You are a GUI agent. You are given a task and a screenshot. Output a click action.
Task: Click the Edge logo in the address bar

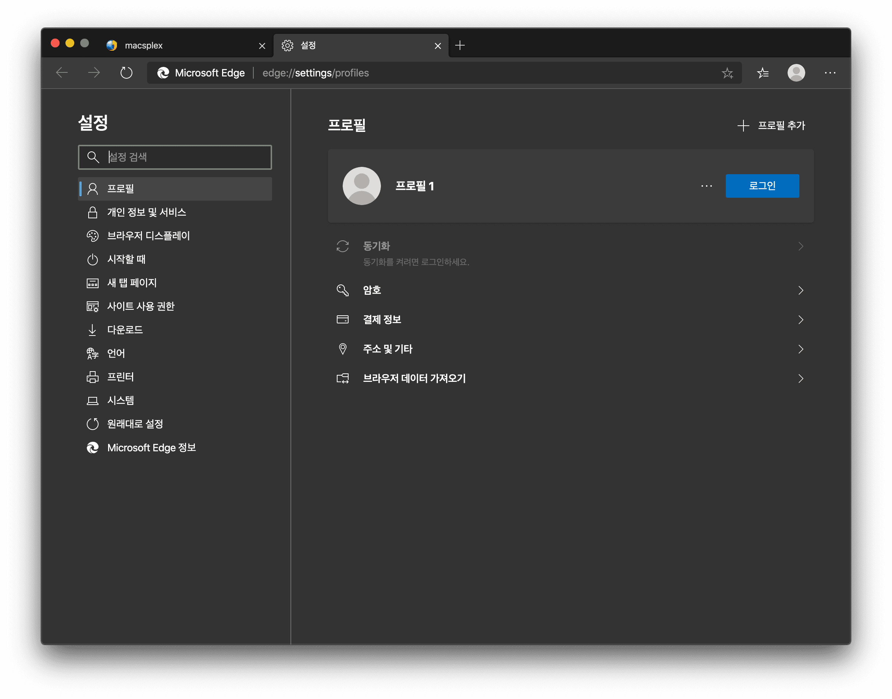click(163, 73)
